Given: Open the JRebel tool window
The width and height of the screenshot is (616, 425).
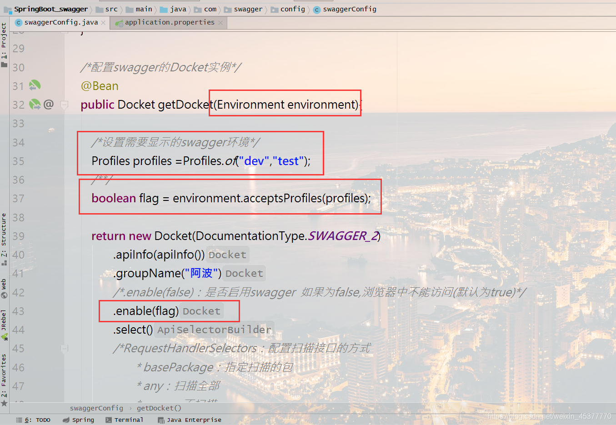Looking at the screenshot, I should [x=4, y=325].
